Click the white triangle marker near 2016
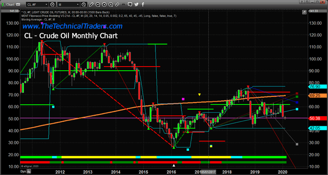Image resolution: width=328 pixels, height=175 pixels. [173, 166]
